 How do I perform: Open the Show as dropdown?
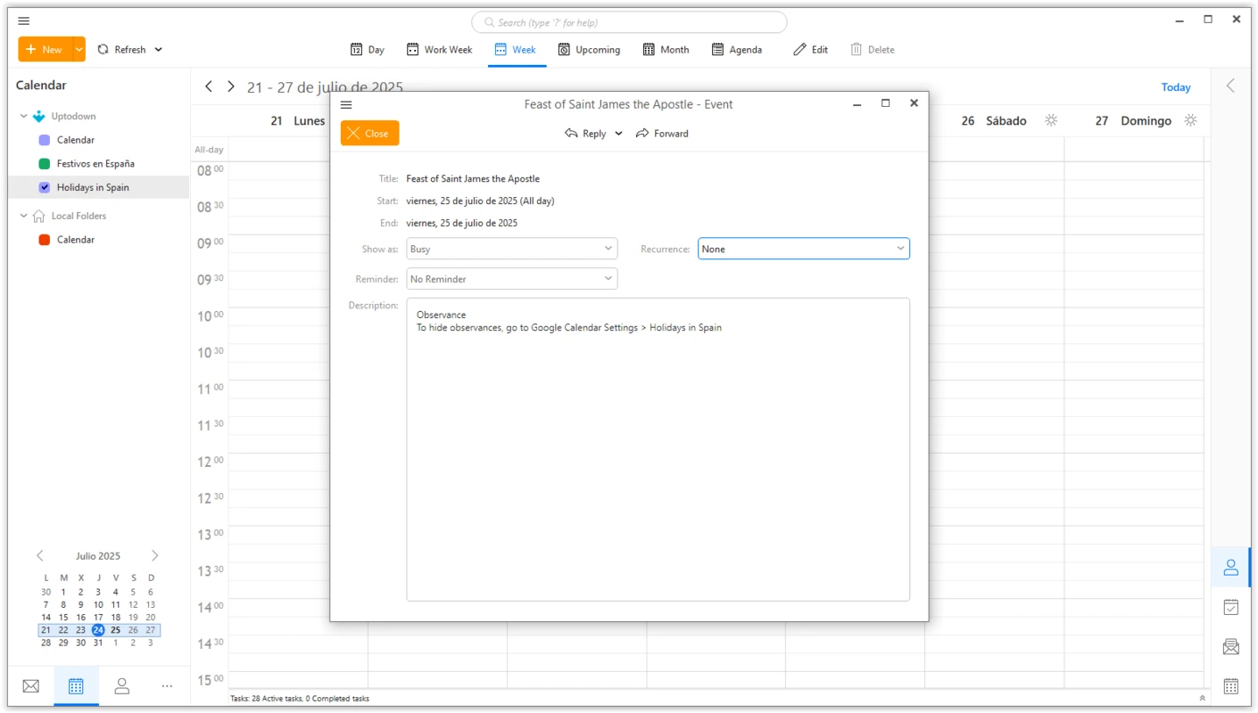pos(511,249)
